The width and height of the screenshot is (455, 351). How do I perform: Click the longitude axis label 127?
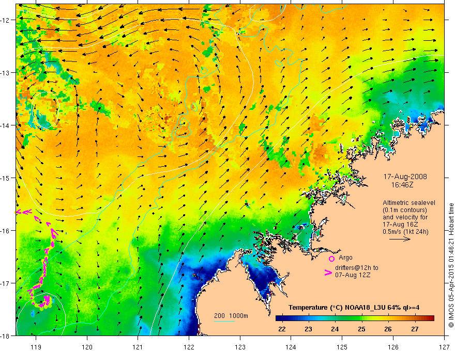tap(444, 347)
